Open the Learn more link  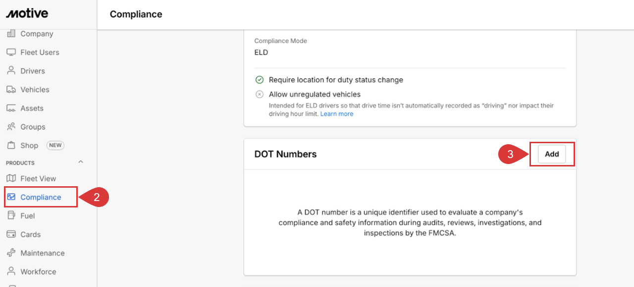tap(337, 114)
